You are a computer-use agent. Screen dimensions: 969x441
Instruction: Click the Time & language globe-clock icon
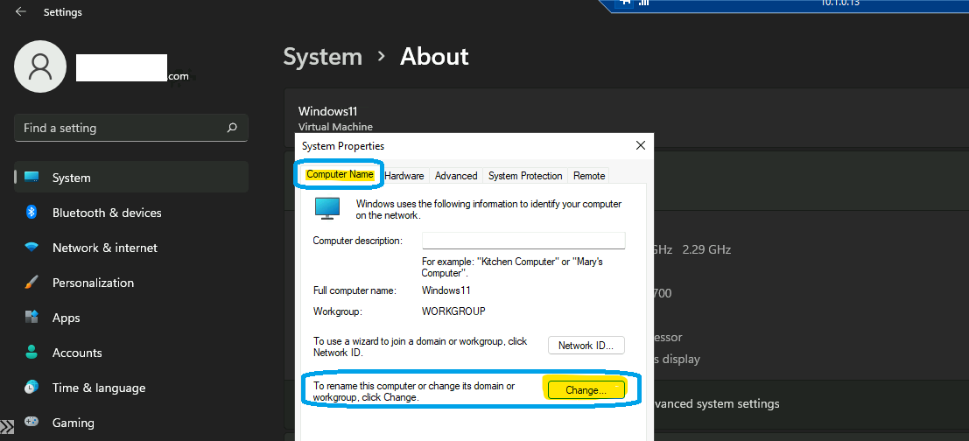click(x=32, y=388)
